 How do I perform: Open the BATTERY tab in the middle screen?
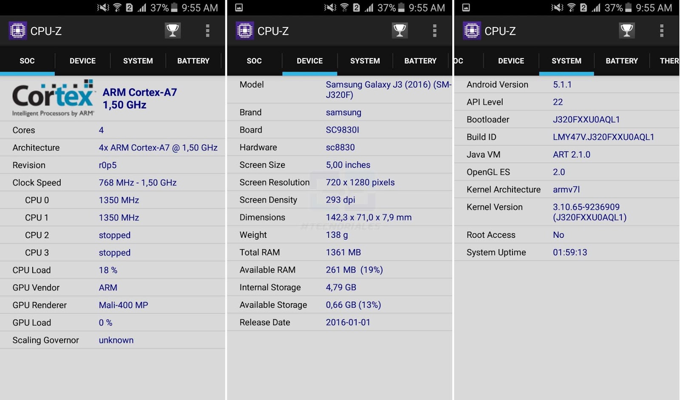click(420, 61)
